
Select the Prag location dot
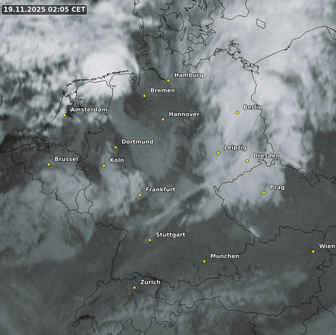[x=264, y=192]
